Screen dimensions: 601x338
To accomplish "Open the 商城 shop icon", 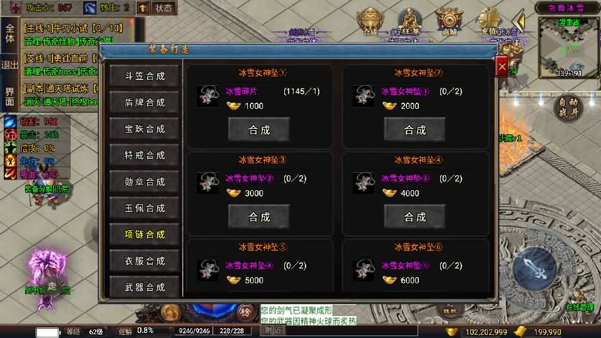I will click(x=449, y=21).
